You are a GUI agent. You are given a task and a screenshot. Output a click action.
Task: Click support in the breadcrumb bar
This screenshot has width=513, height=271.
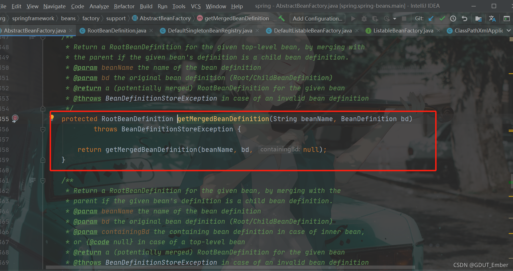[116, 19]
